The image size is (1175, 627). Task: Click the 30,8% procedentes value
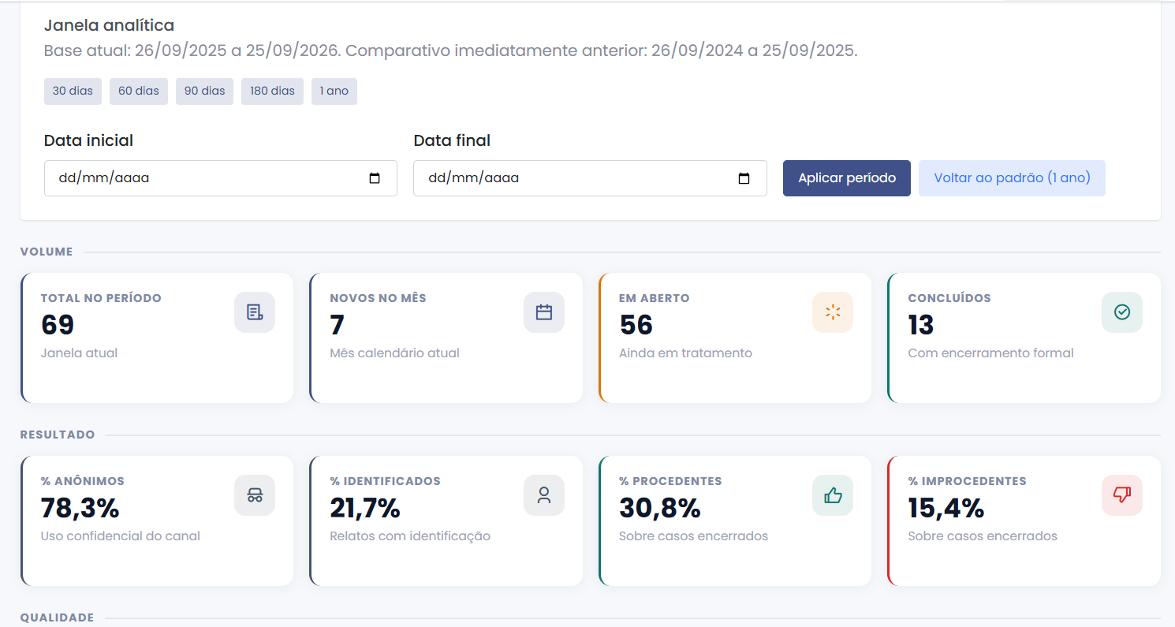pos(660,508)
